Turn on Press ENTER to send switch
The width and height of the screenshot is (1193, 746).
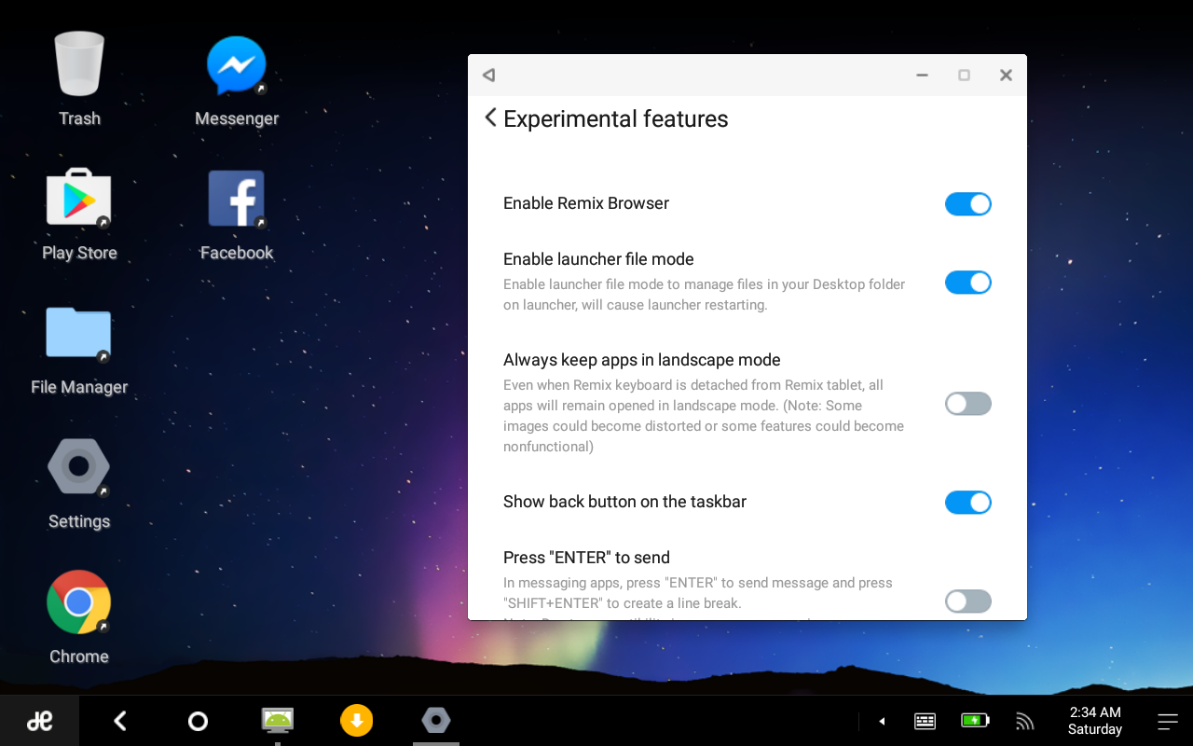pyautogui.click(x=968, y=601)
